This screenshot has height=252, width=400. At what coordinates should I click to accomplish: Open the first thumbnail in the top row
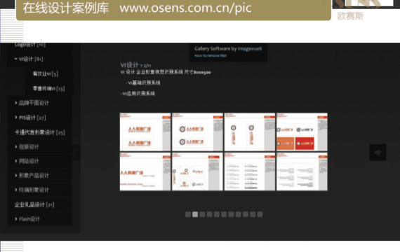pyautogui.click(x=145, y=132)
